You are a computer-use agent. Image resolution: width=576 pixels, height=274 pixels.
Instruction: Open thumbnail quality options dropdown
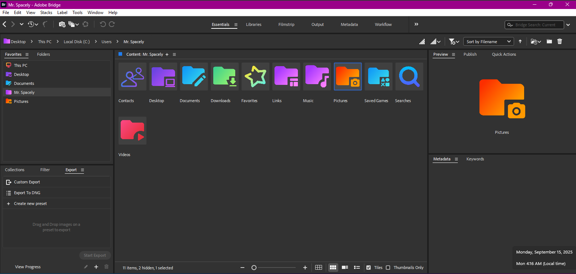pyautogui.click(x=436, y=42)
